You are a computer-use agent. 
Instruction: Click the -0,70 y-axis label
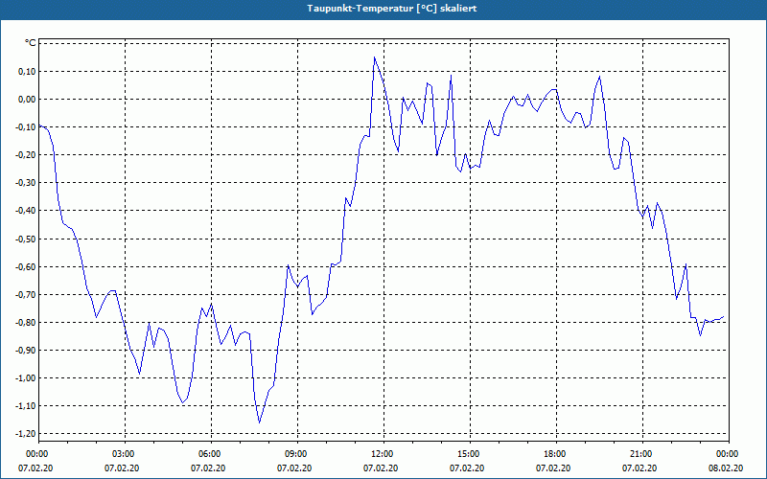(x=26, y=295)
